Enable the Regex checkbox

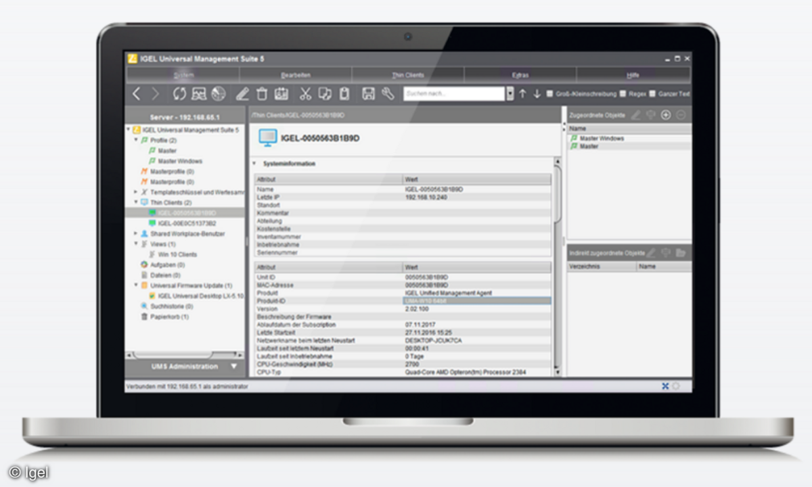623,94
